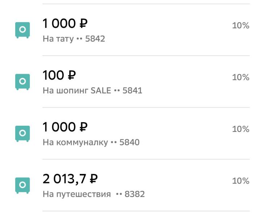Select the 1 000 ₽ amount above На коммуналку

pos(65,128)
